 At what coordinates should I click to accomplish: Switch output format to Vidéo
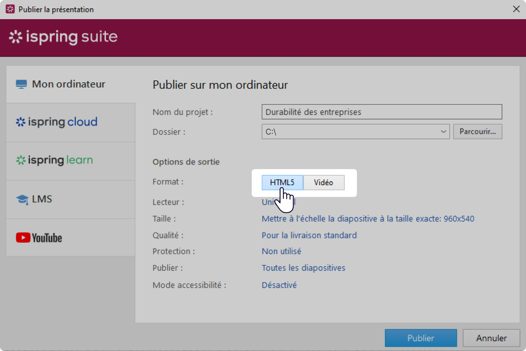323,183
